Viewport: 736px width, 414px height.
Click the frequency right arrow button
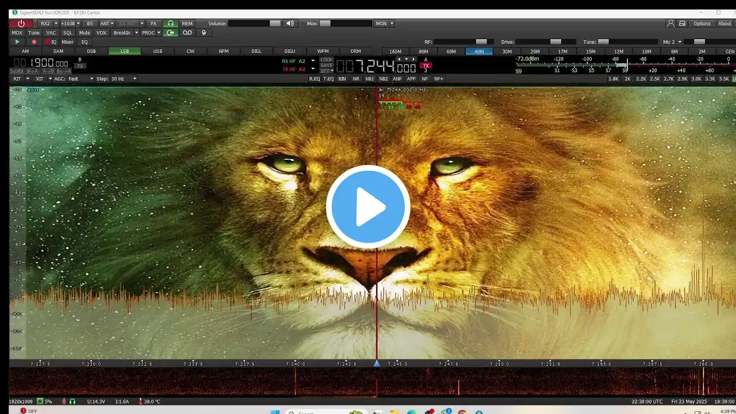point(413,59)
